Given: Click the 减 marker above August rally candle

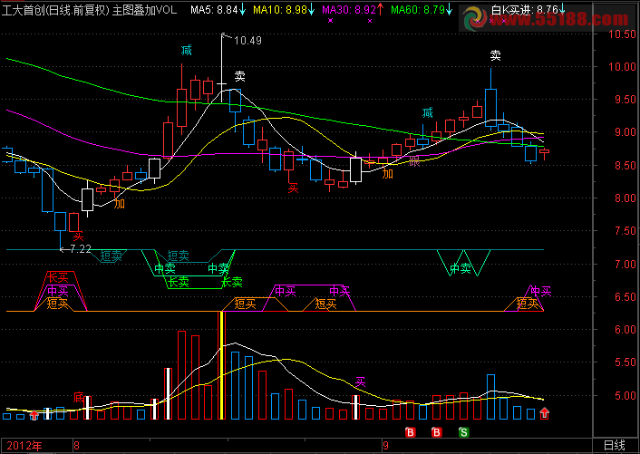Looking at the screenshot, I should [186, 51].
